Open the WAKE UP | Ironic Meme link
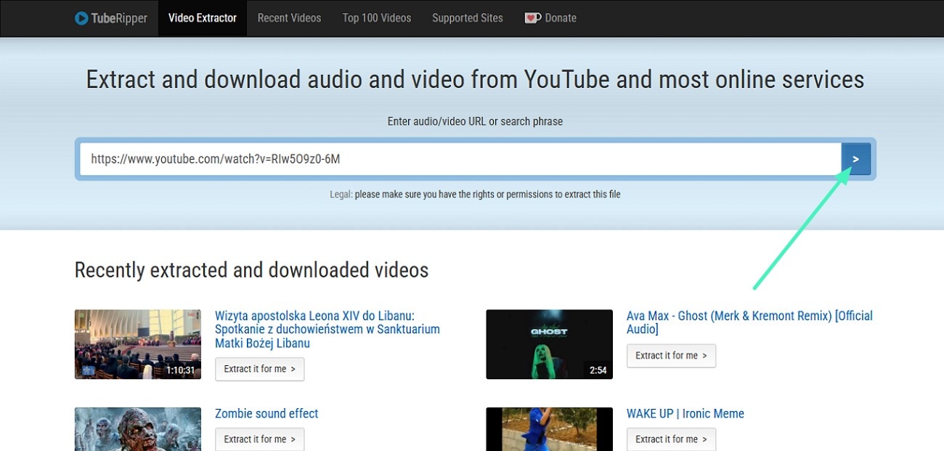 (685, 413)
